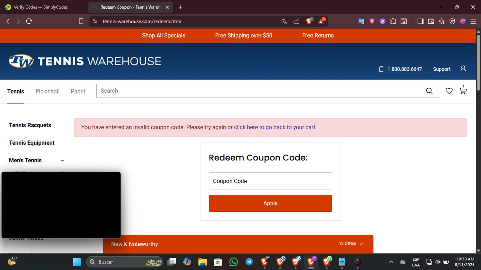Open a new browser tab
The width and height of the screenshot is (481, 270).
click(181, 7)
